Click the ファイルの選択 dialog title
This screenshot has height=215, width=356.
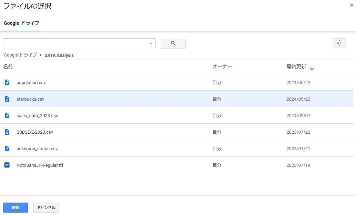[28, 6]
